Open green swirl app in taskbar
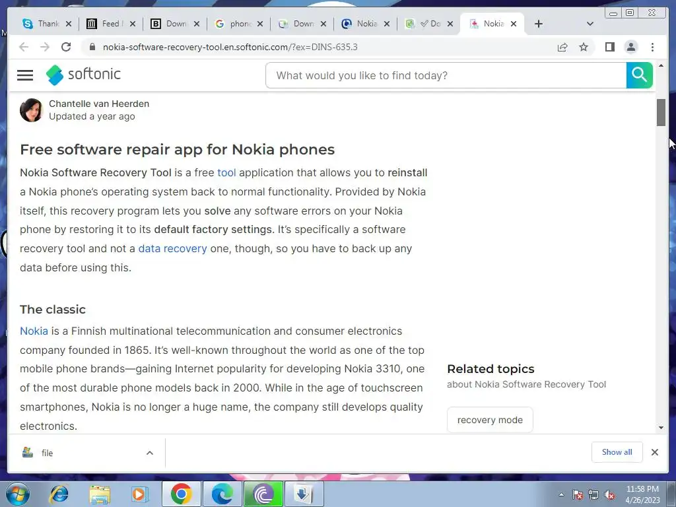Viewport: 676px width, 507px height. click(263, 494)
